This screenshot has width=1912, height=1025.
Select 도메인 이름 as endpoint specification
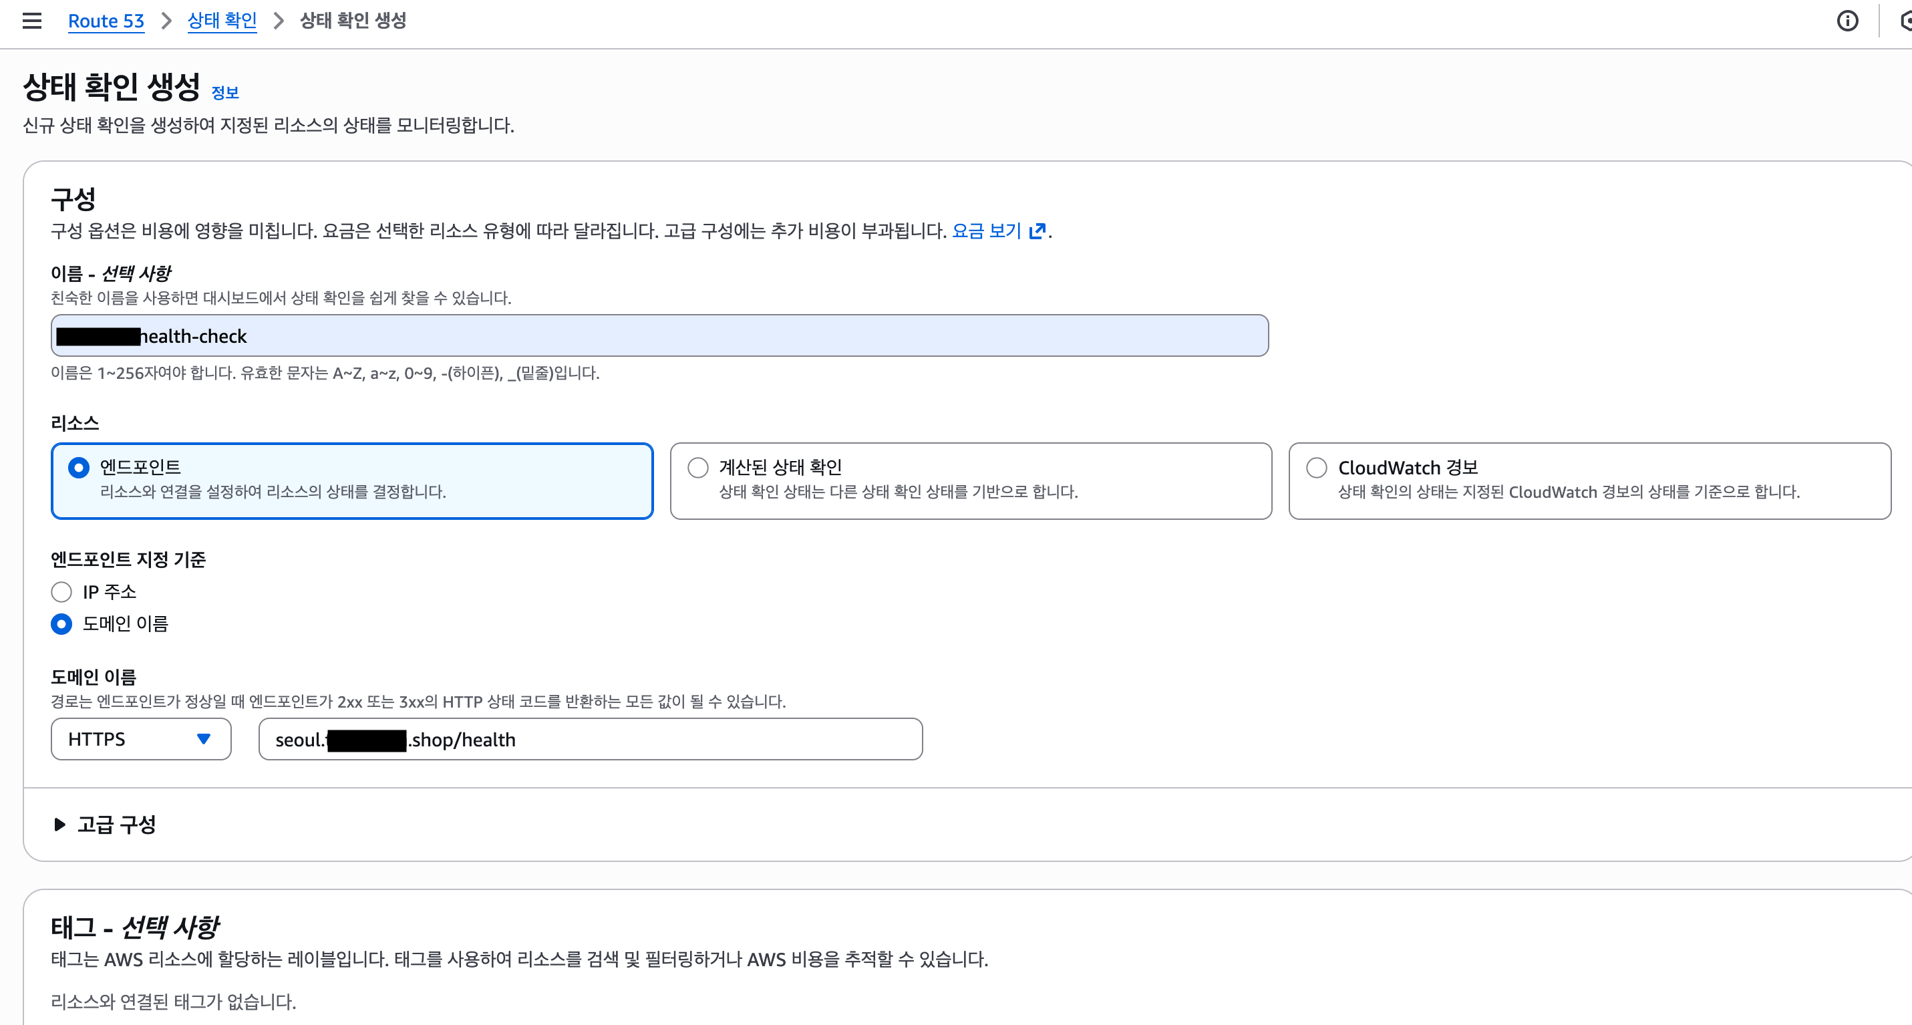[61, 624]
